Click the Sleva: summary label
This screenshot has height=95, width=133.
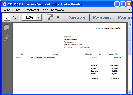click(x=93, y=74)
